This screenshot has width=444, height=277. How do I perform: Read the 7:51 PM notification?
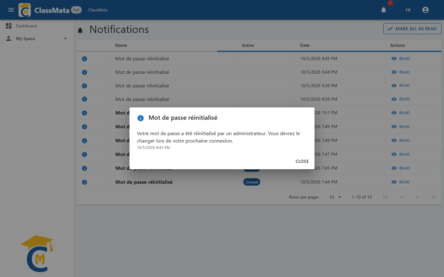point(401,113)
